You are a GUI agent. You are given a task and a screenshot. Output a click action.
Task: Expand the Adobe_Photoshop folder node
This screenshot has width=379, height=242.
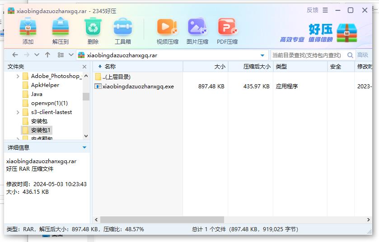coord(18,77)
